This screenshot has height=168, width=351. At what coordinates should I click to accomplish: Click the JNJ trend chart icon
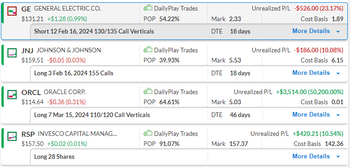coord(12,53)
